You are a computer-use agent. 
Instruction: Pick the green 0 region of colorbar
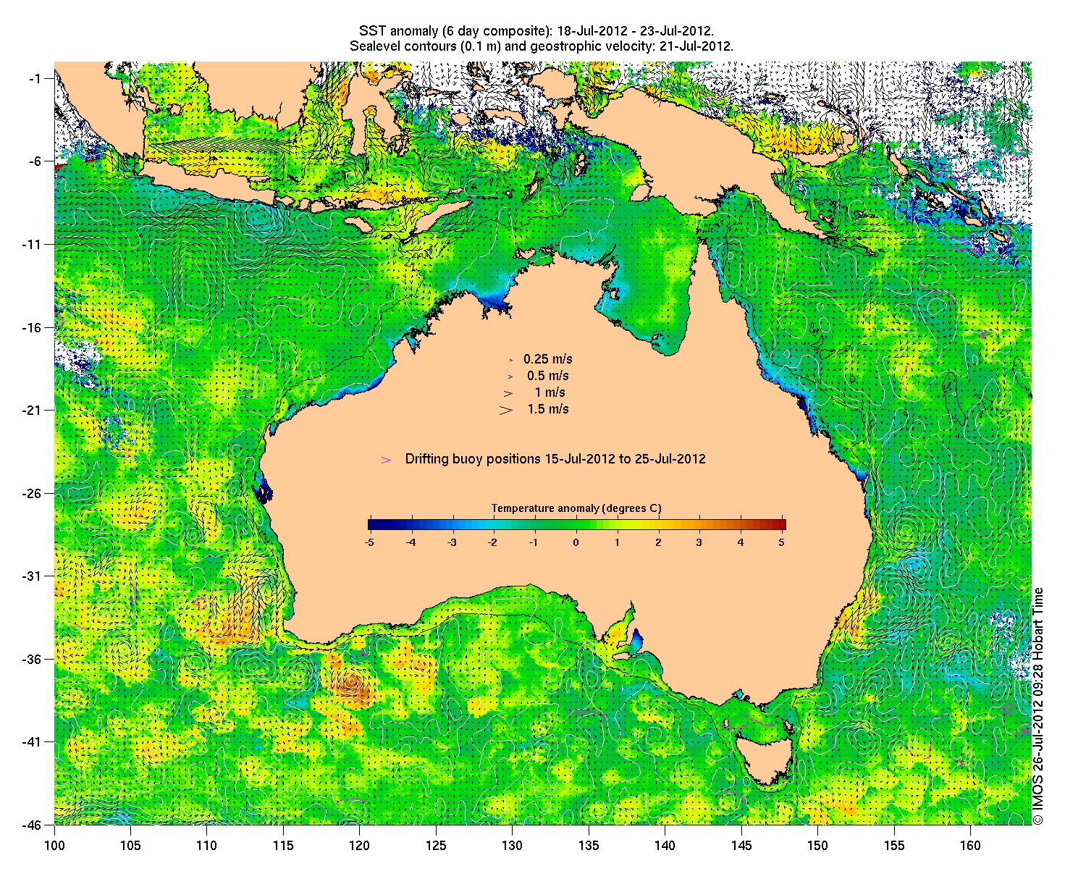[577, 525]
